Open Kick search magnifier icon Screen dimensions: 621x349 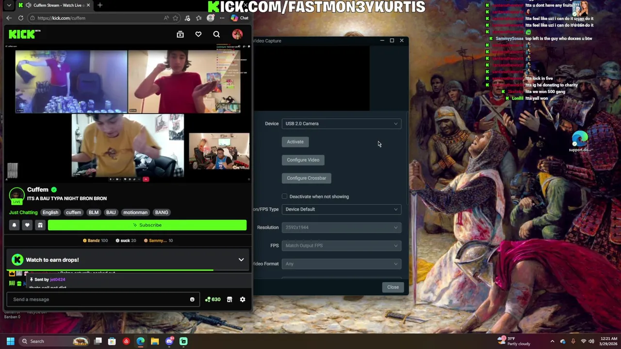(216, 34)
